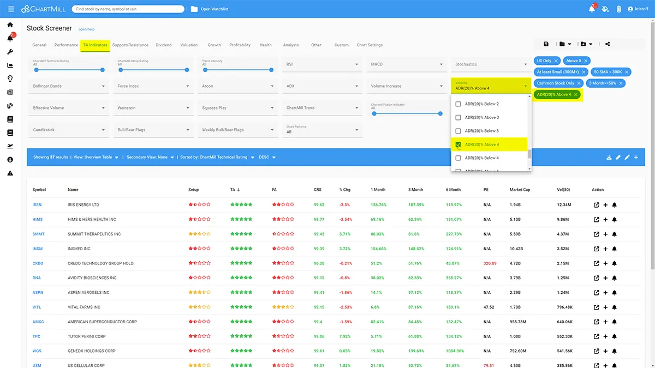Check ADR(20)% Below 4 option
655x368 pixels.
pos(458,158)
